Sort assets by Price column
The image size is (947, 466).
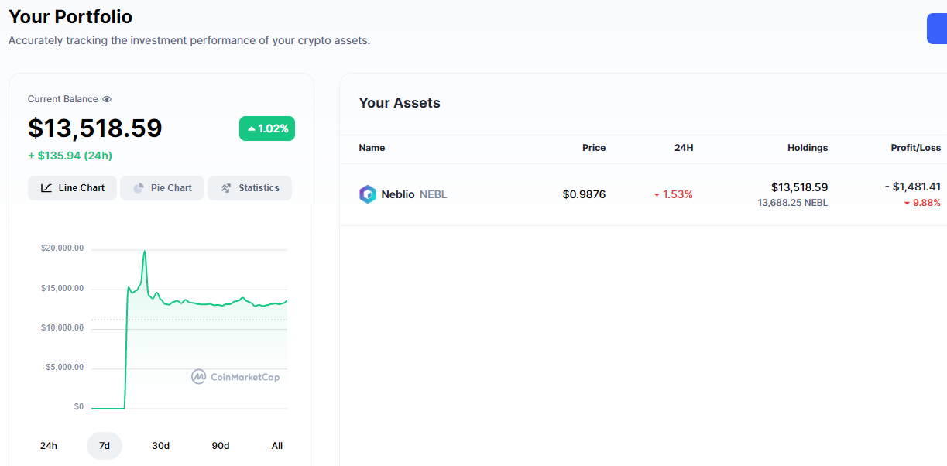tap(594, 148)
